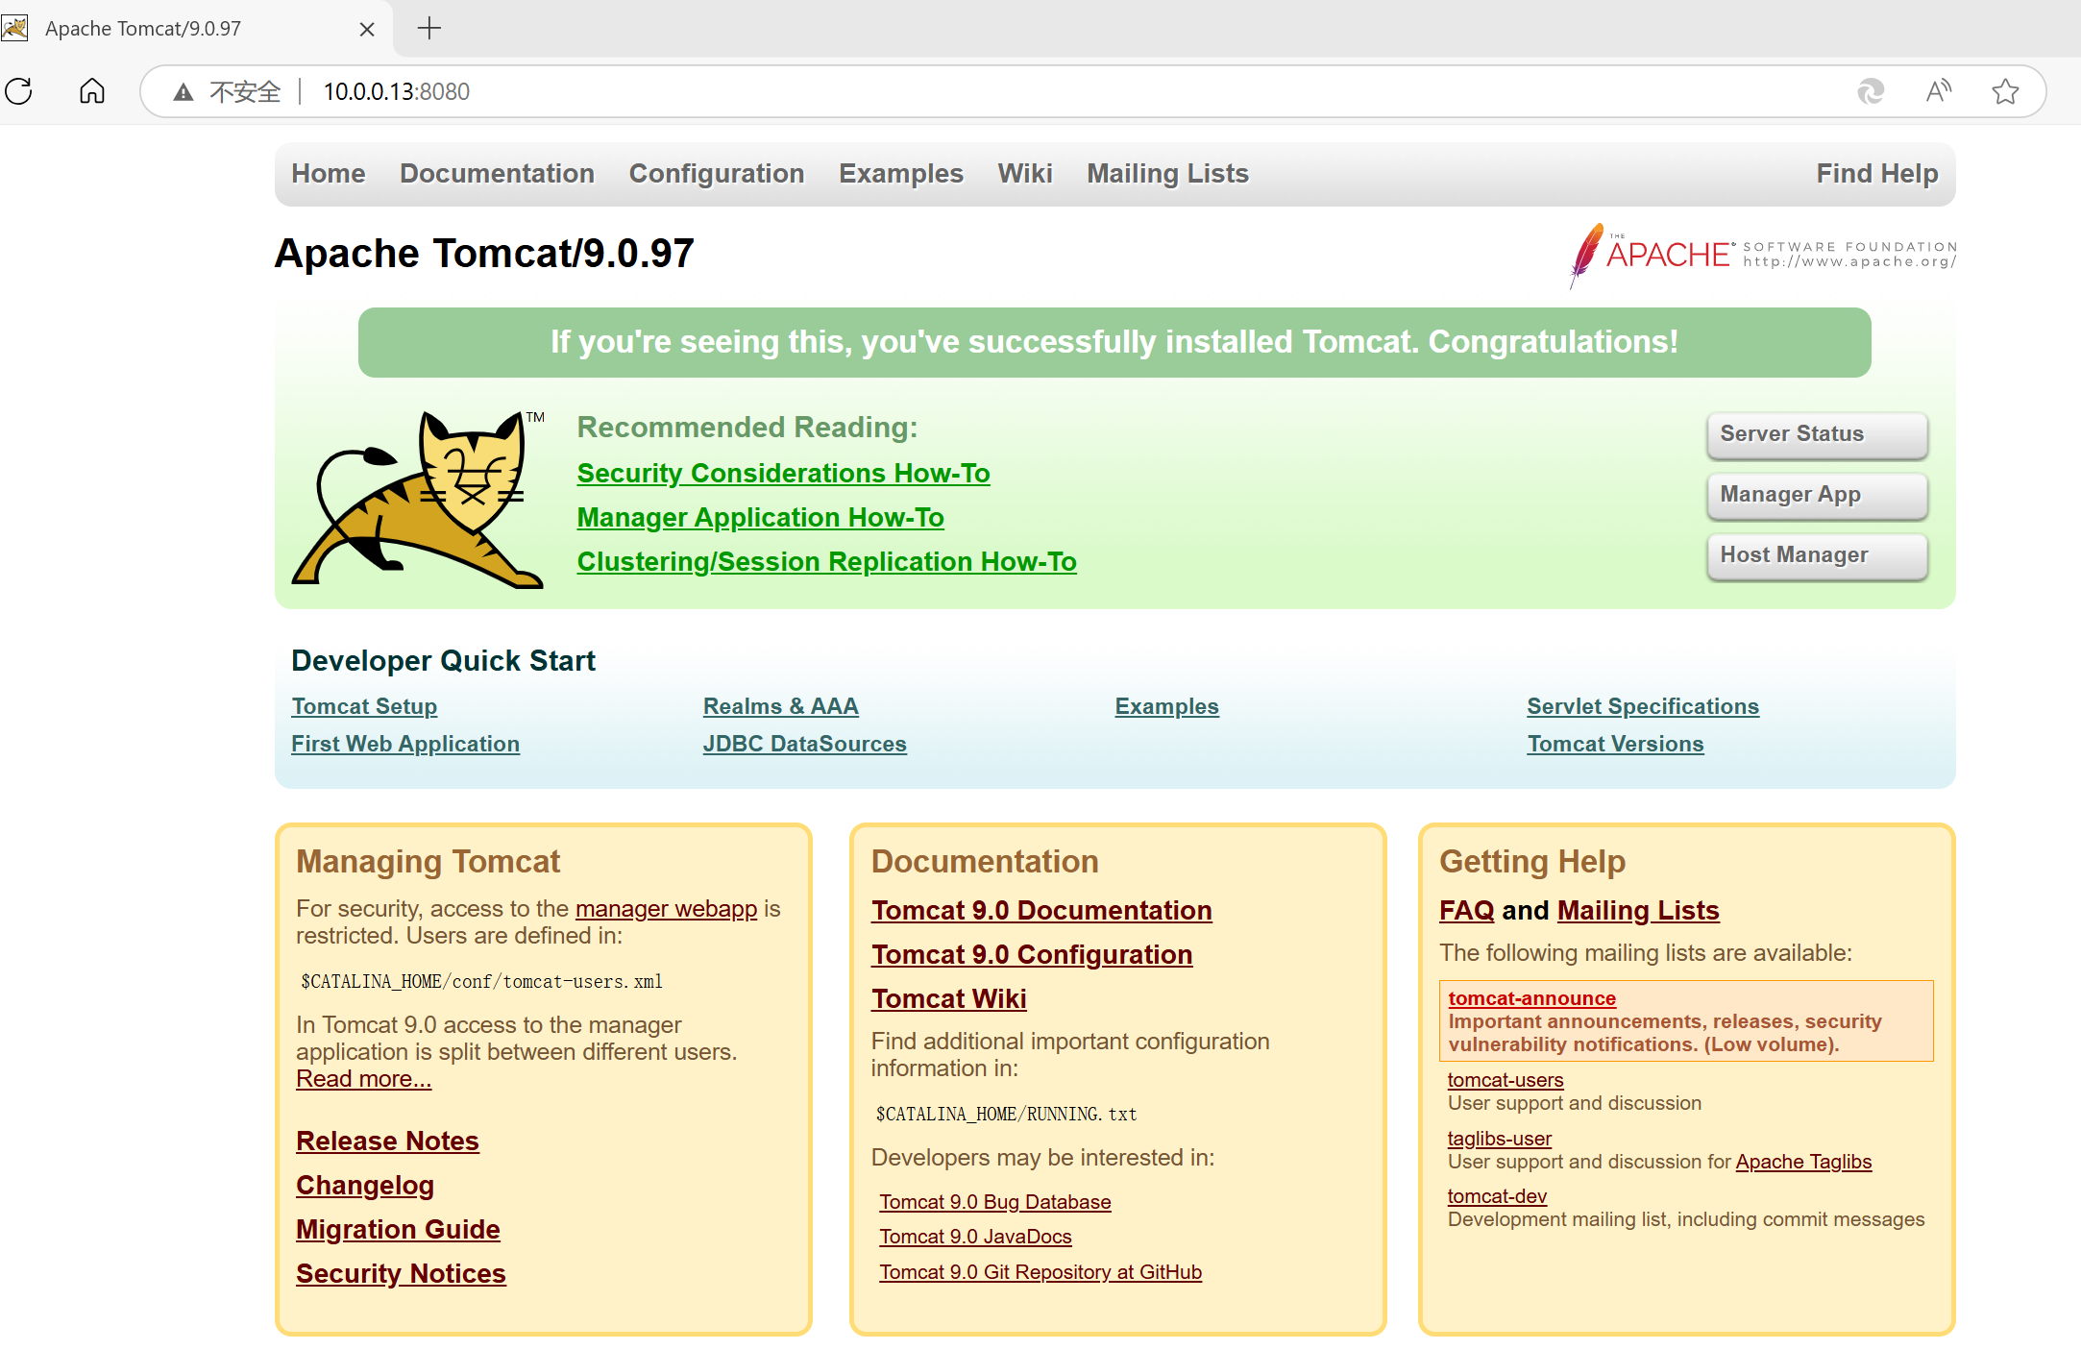The height and width of the screenshot is (1350, 2081).
Task: Open Tomcat 9.0 JavaDocs link
Action: [x=975, y=1237]
